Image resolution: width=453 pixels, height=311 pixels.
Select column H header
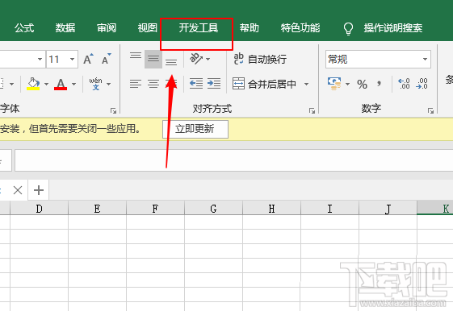(271, 208)
